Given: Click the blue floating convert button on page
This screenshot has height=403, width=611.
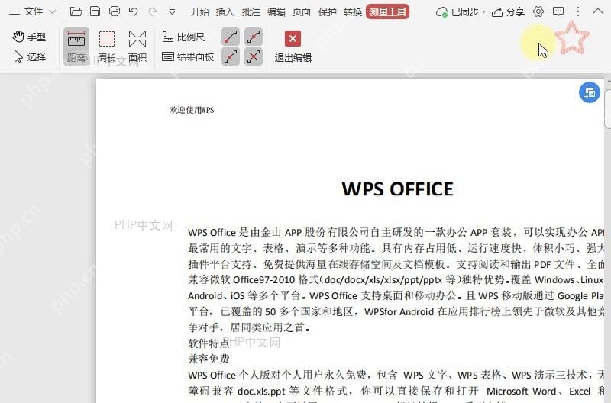Looking at the screenshot, I should 589,92.
